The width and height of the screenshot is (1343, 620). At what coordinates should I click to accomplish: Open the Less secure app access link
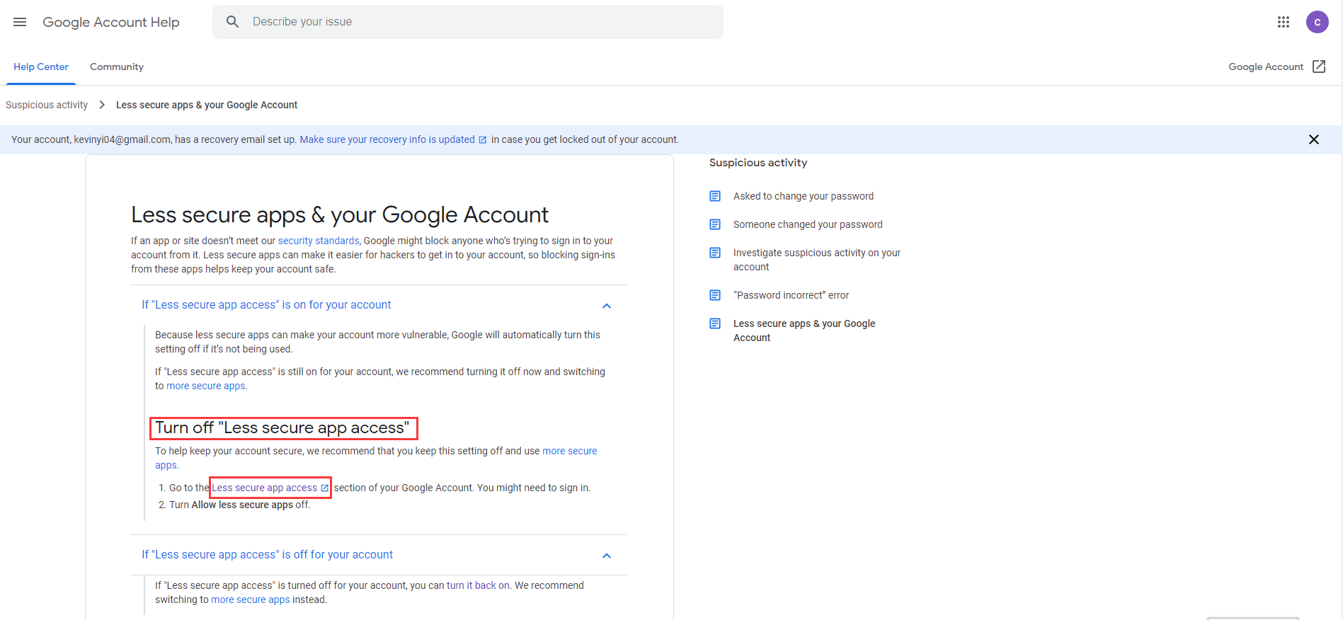click(264, 488)
